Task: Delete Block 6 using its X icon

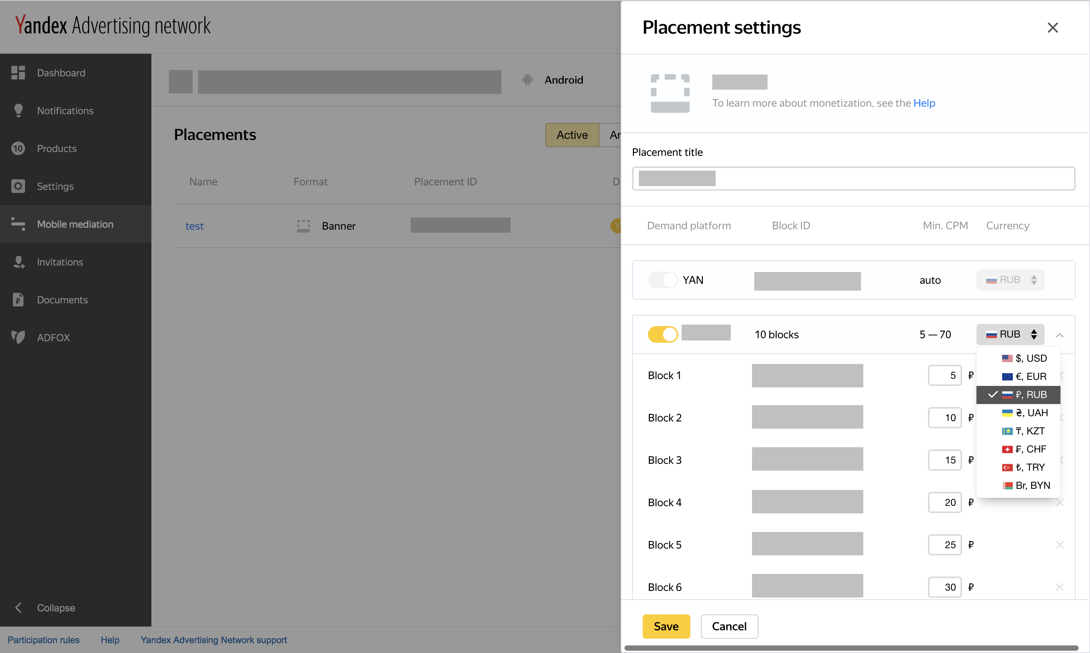Action: click(1059, 587)
